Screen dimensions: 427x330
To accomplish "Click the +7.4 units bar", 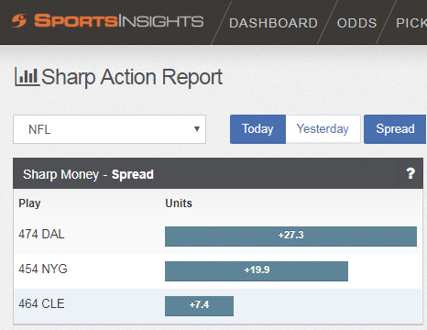I will click(199, 306).
